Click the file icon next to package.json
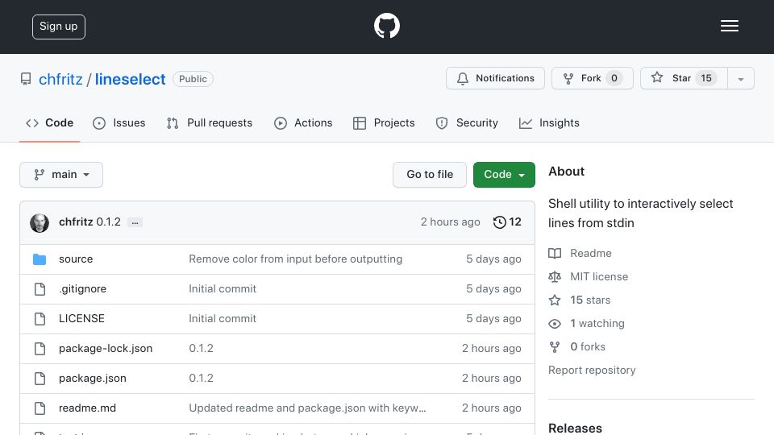Viewport: 774px width, 435px height. pos(40,379)
